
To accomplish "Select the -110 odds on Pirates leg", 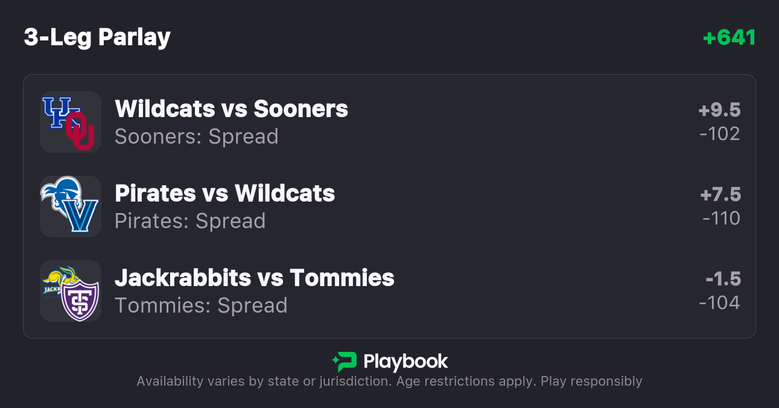I will click(x=721, y=218).
